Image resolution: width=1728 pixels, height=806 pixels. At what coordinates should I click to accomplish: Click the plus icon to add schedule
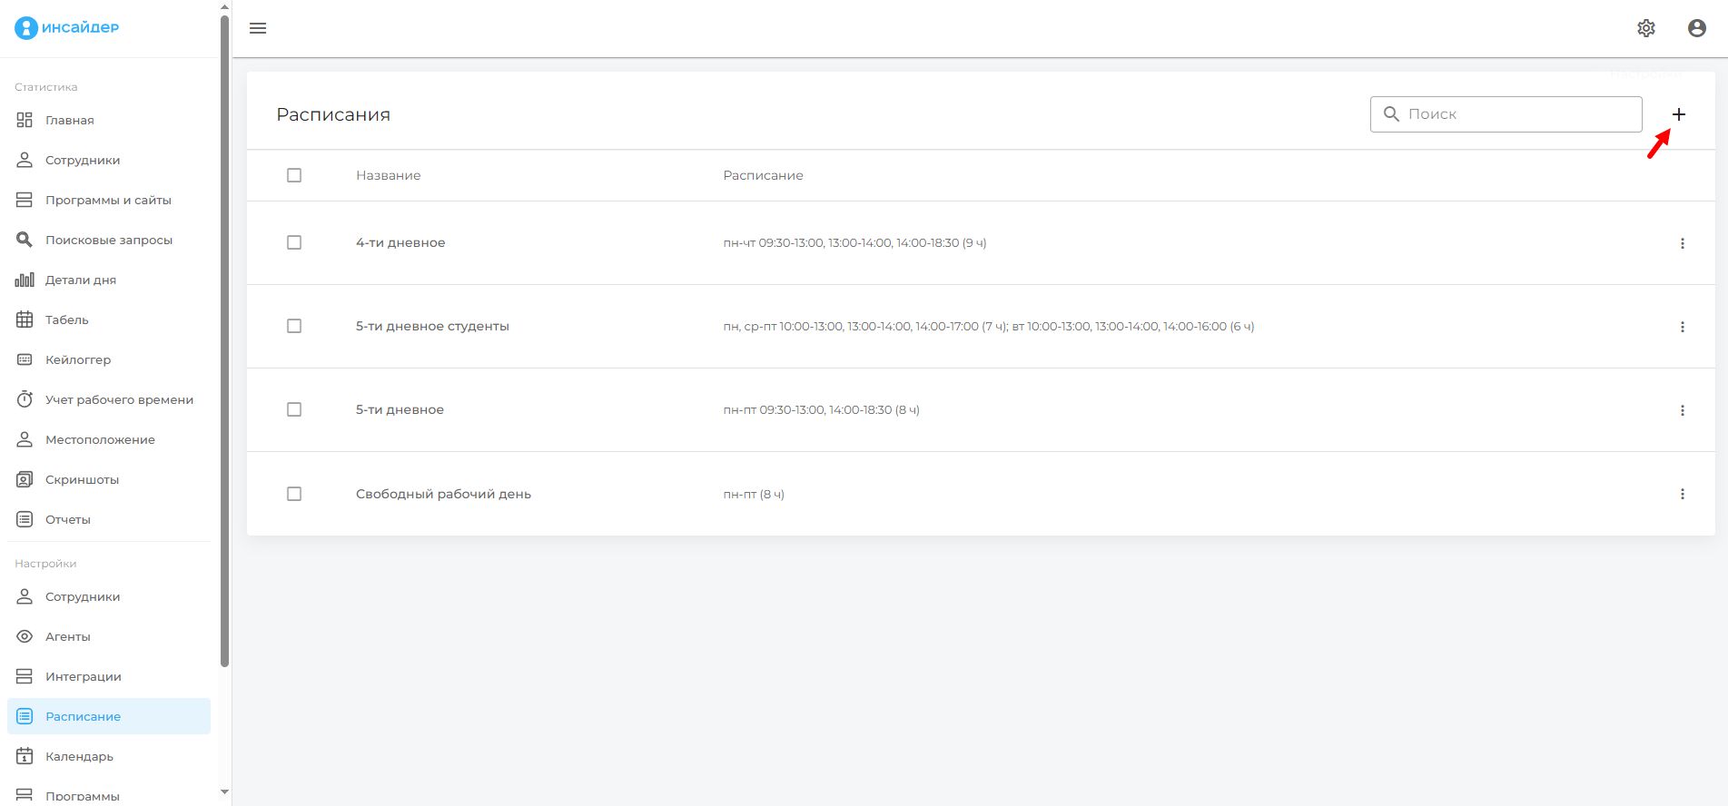(1678, 114)
